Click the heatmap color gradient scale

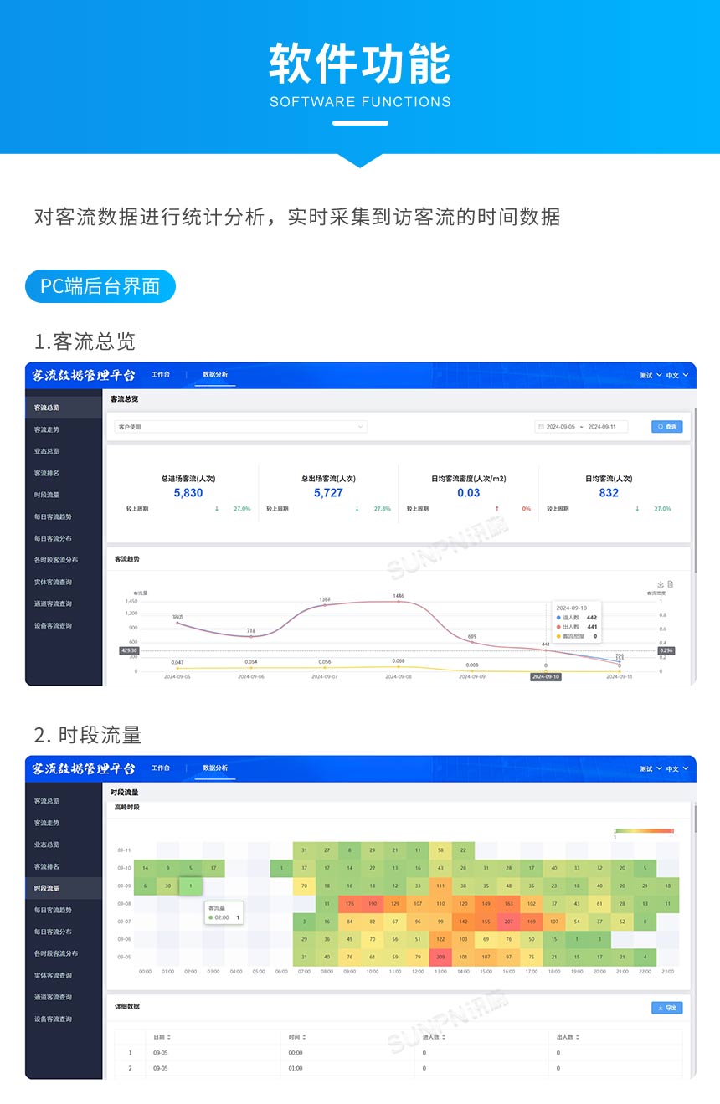(643, 829)
